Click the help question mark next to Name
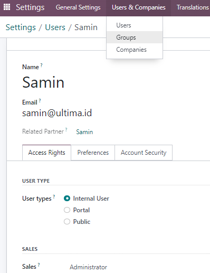This screenshot has width=210, height=273. pyautogui.click(x=41, y=65)
